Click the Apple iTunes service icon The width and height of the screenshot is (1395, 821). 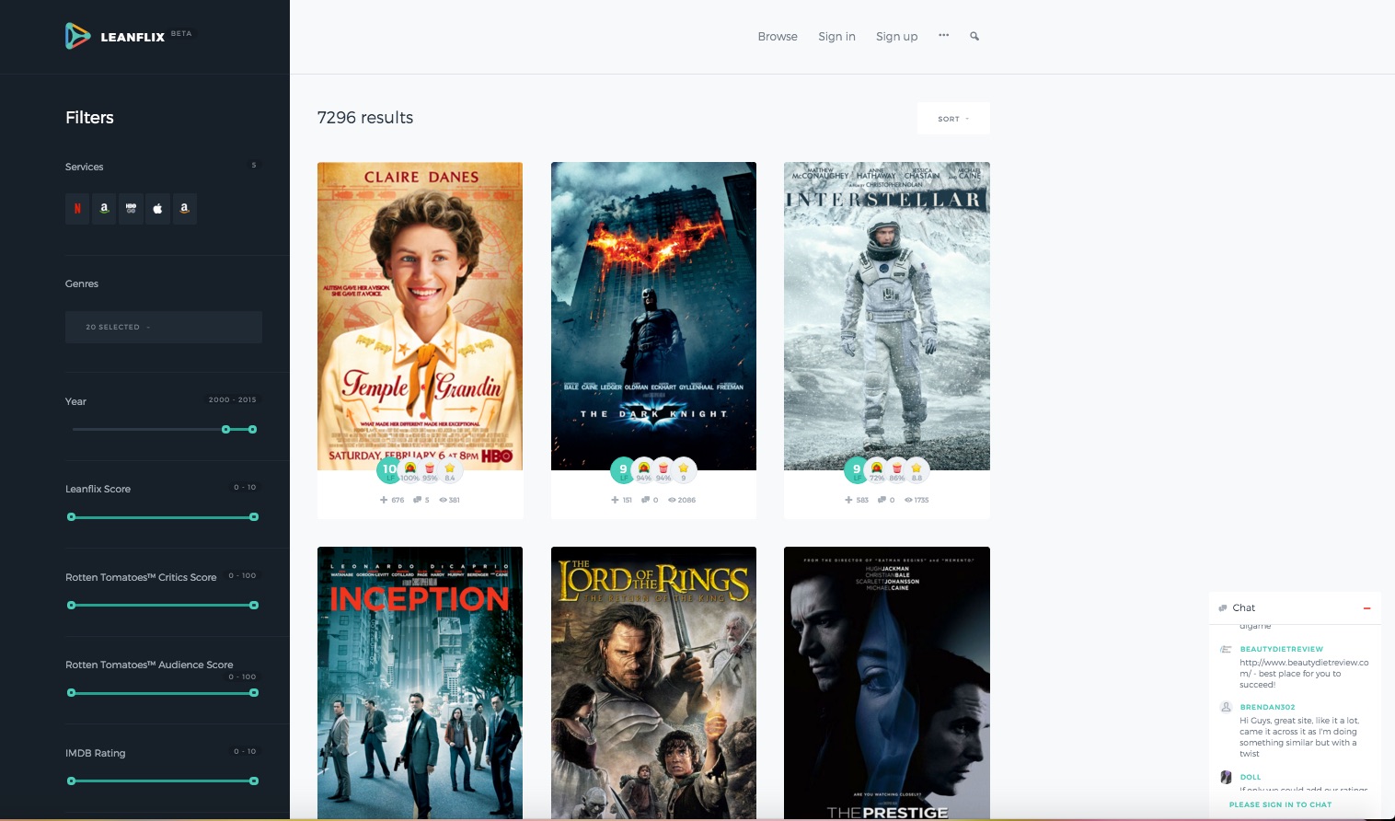[157, 209]
